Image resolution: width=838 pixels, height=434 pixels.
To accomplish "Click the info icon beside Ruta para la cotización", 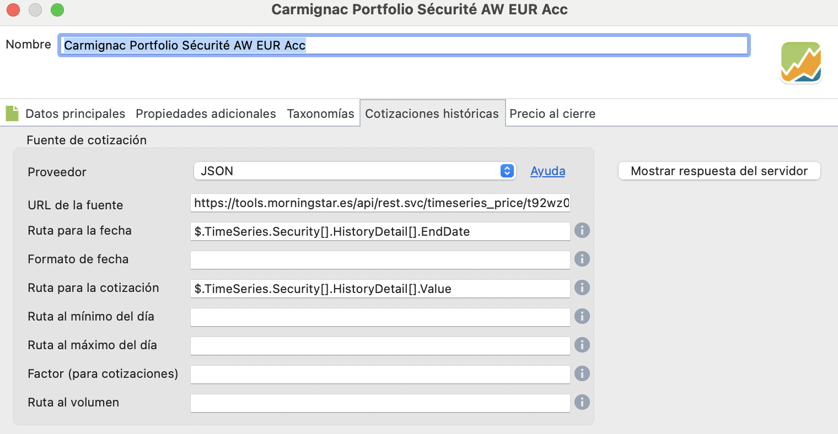I will [x=582, y=287].
